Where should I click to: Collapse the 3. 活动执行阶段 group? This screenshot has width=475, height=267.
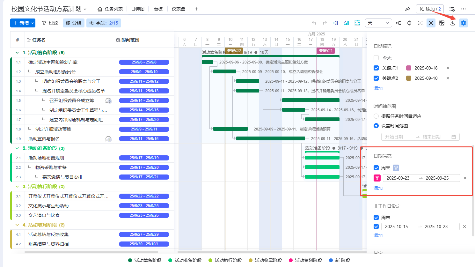(17, 187)
